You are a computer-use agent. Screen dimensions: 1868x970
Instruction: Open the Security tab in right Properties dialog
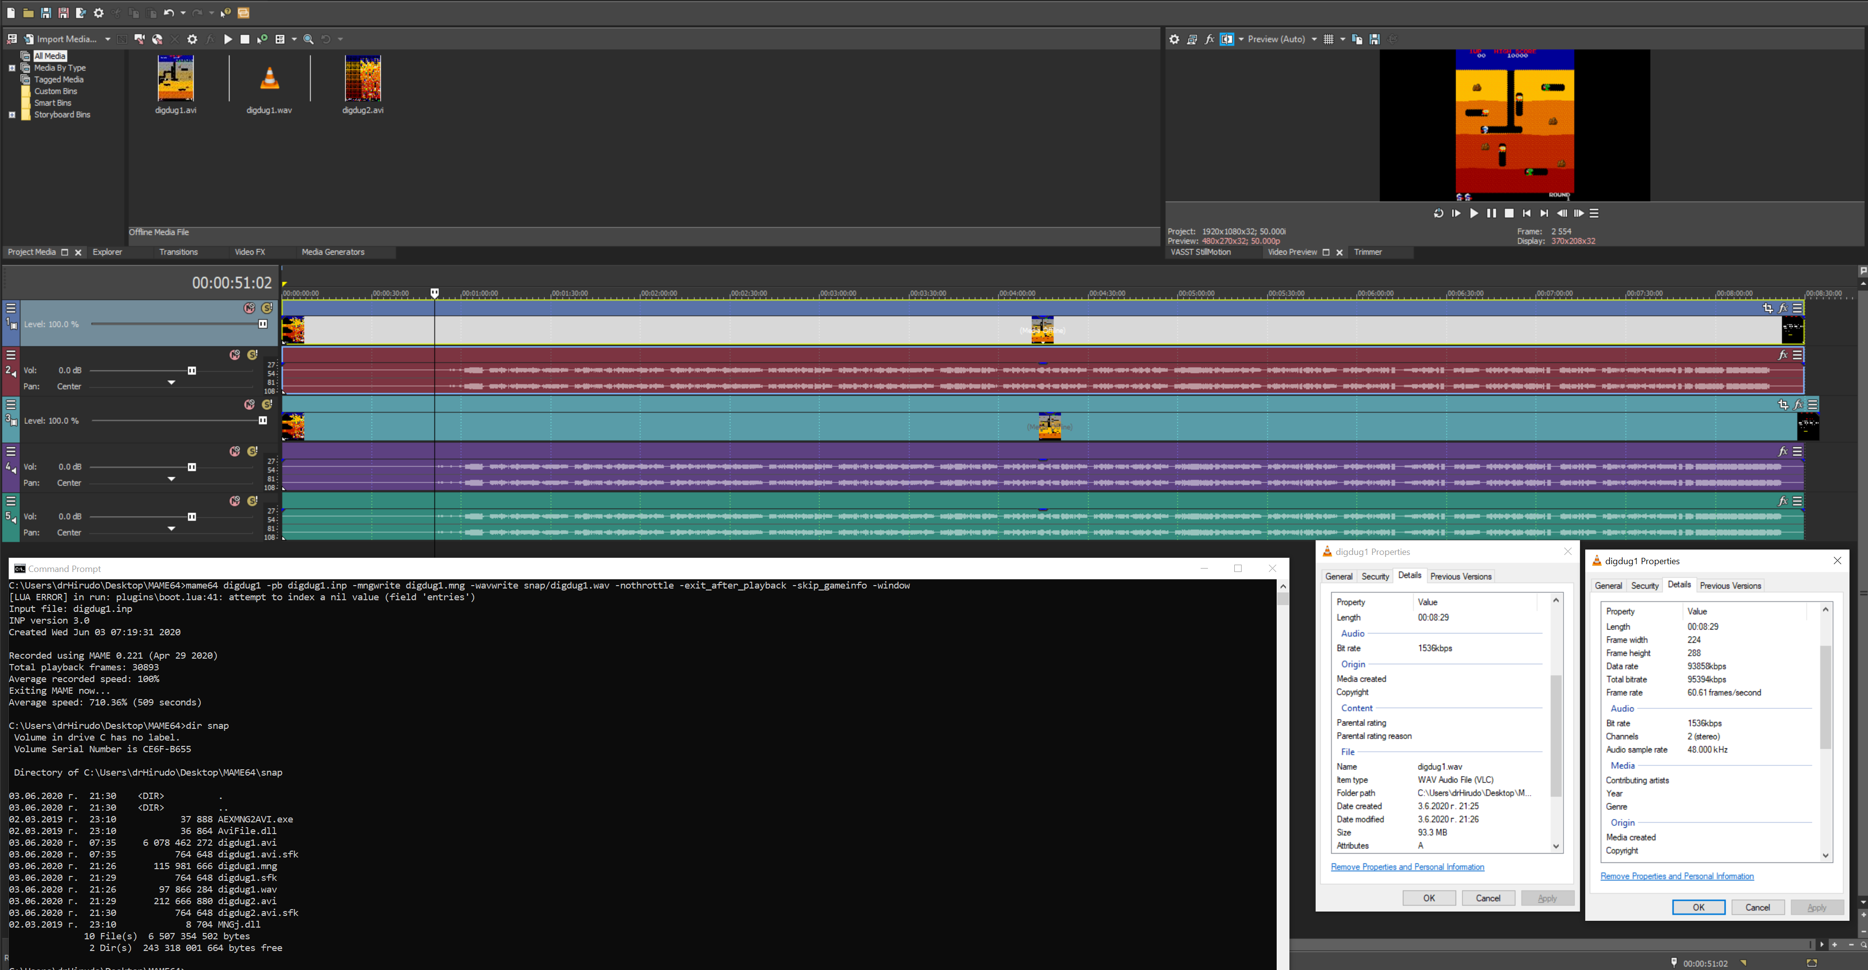[1644, 586]
